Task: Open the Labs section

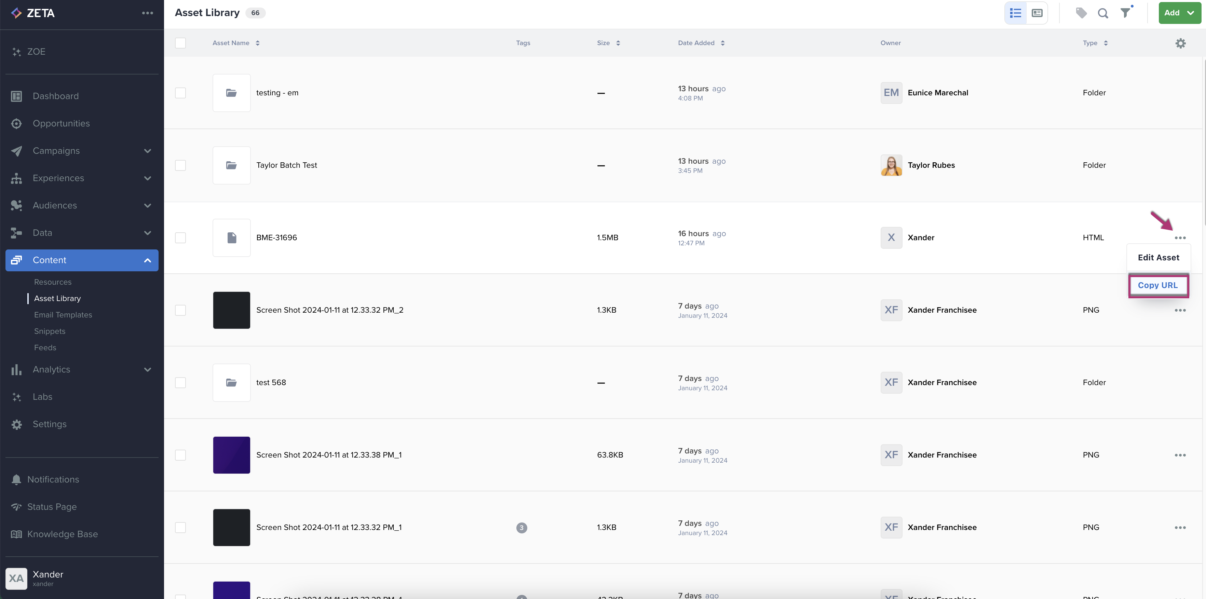Action: click(82, 397)
